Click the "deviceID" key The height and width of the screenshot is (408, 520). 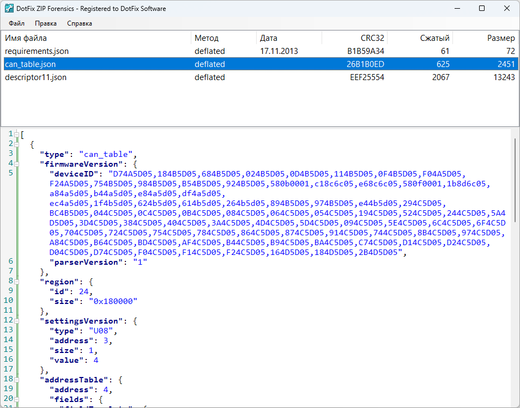74,174
